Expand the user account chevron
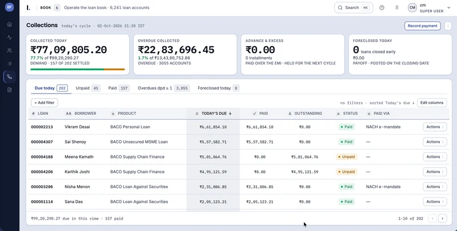Viewport: 457px width, 231px height. point(448,8)
